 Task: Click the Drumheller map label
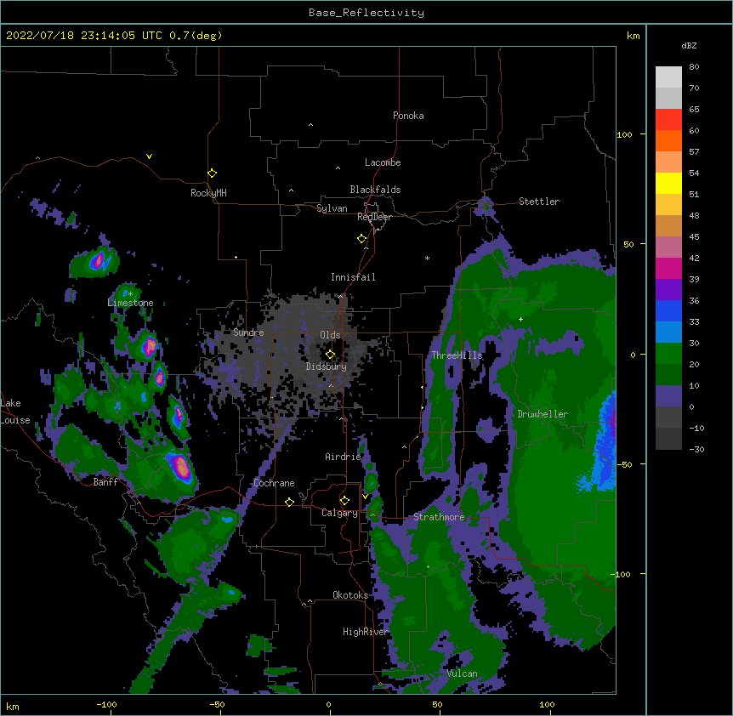(x=543, y=414)
